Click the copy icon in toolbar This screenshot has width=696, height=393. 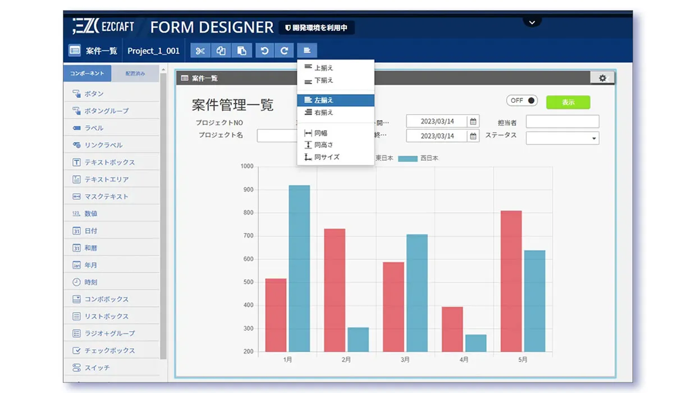tap(221, 51)
